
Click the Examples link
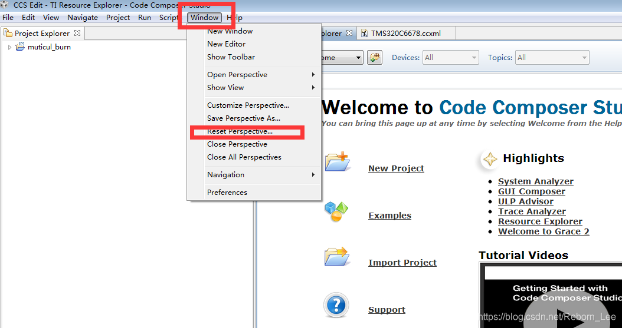click(389, 216)
